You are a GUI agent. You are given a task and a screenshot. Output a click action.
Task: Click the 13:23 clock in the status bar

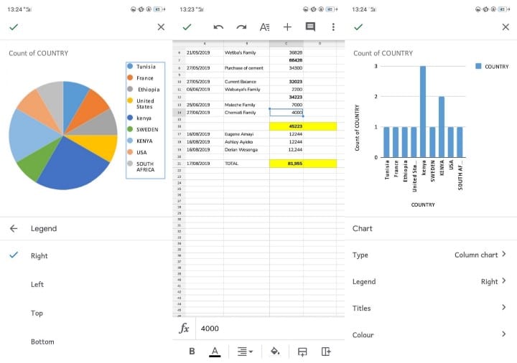[x=187, y=9]
